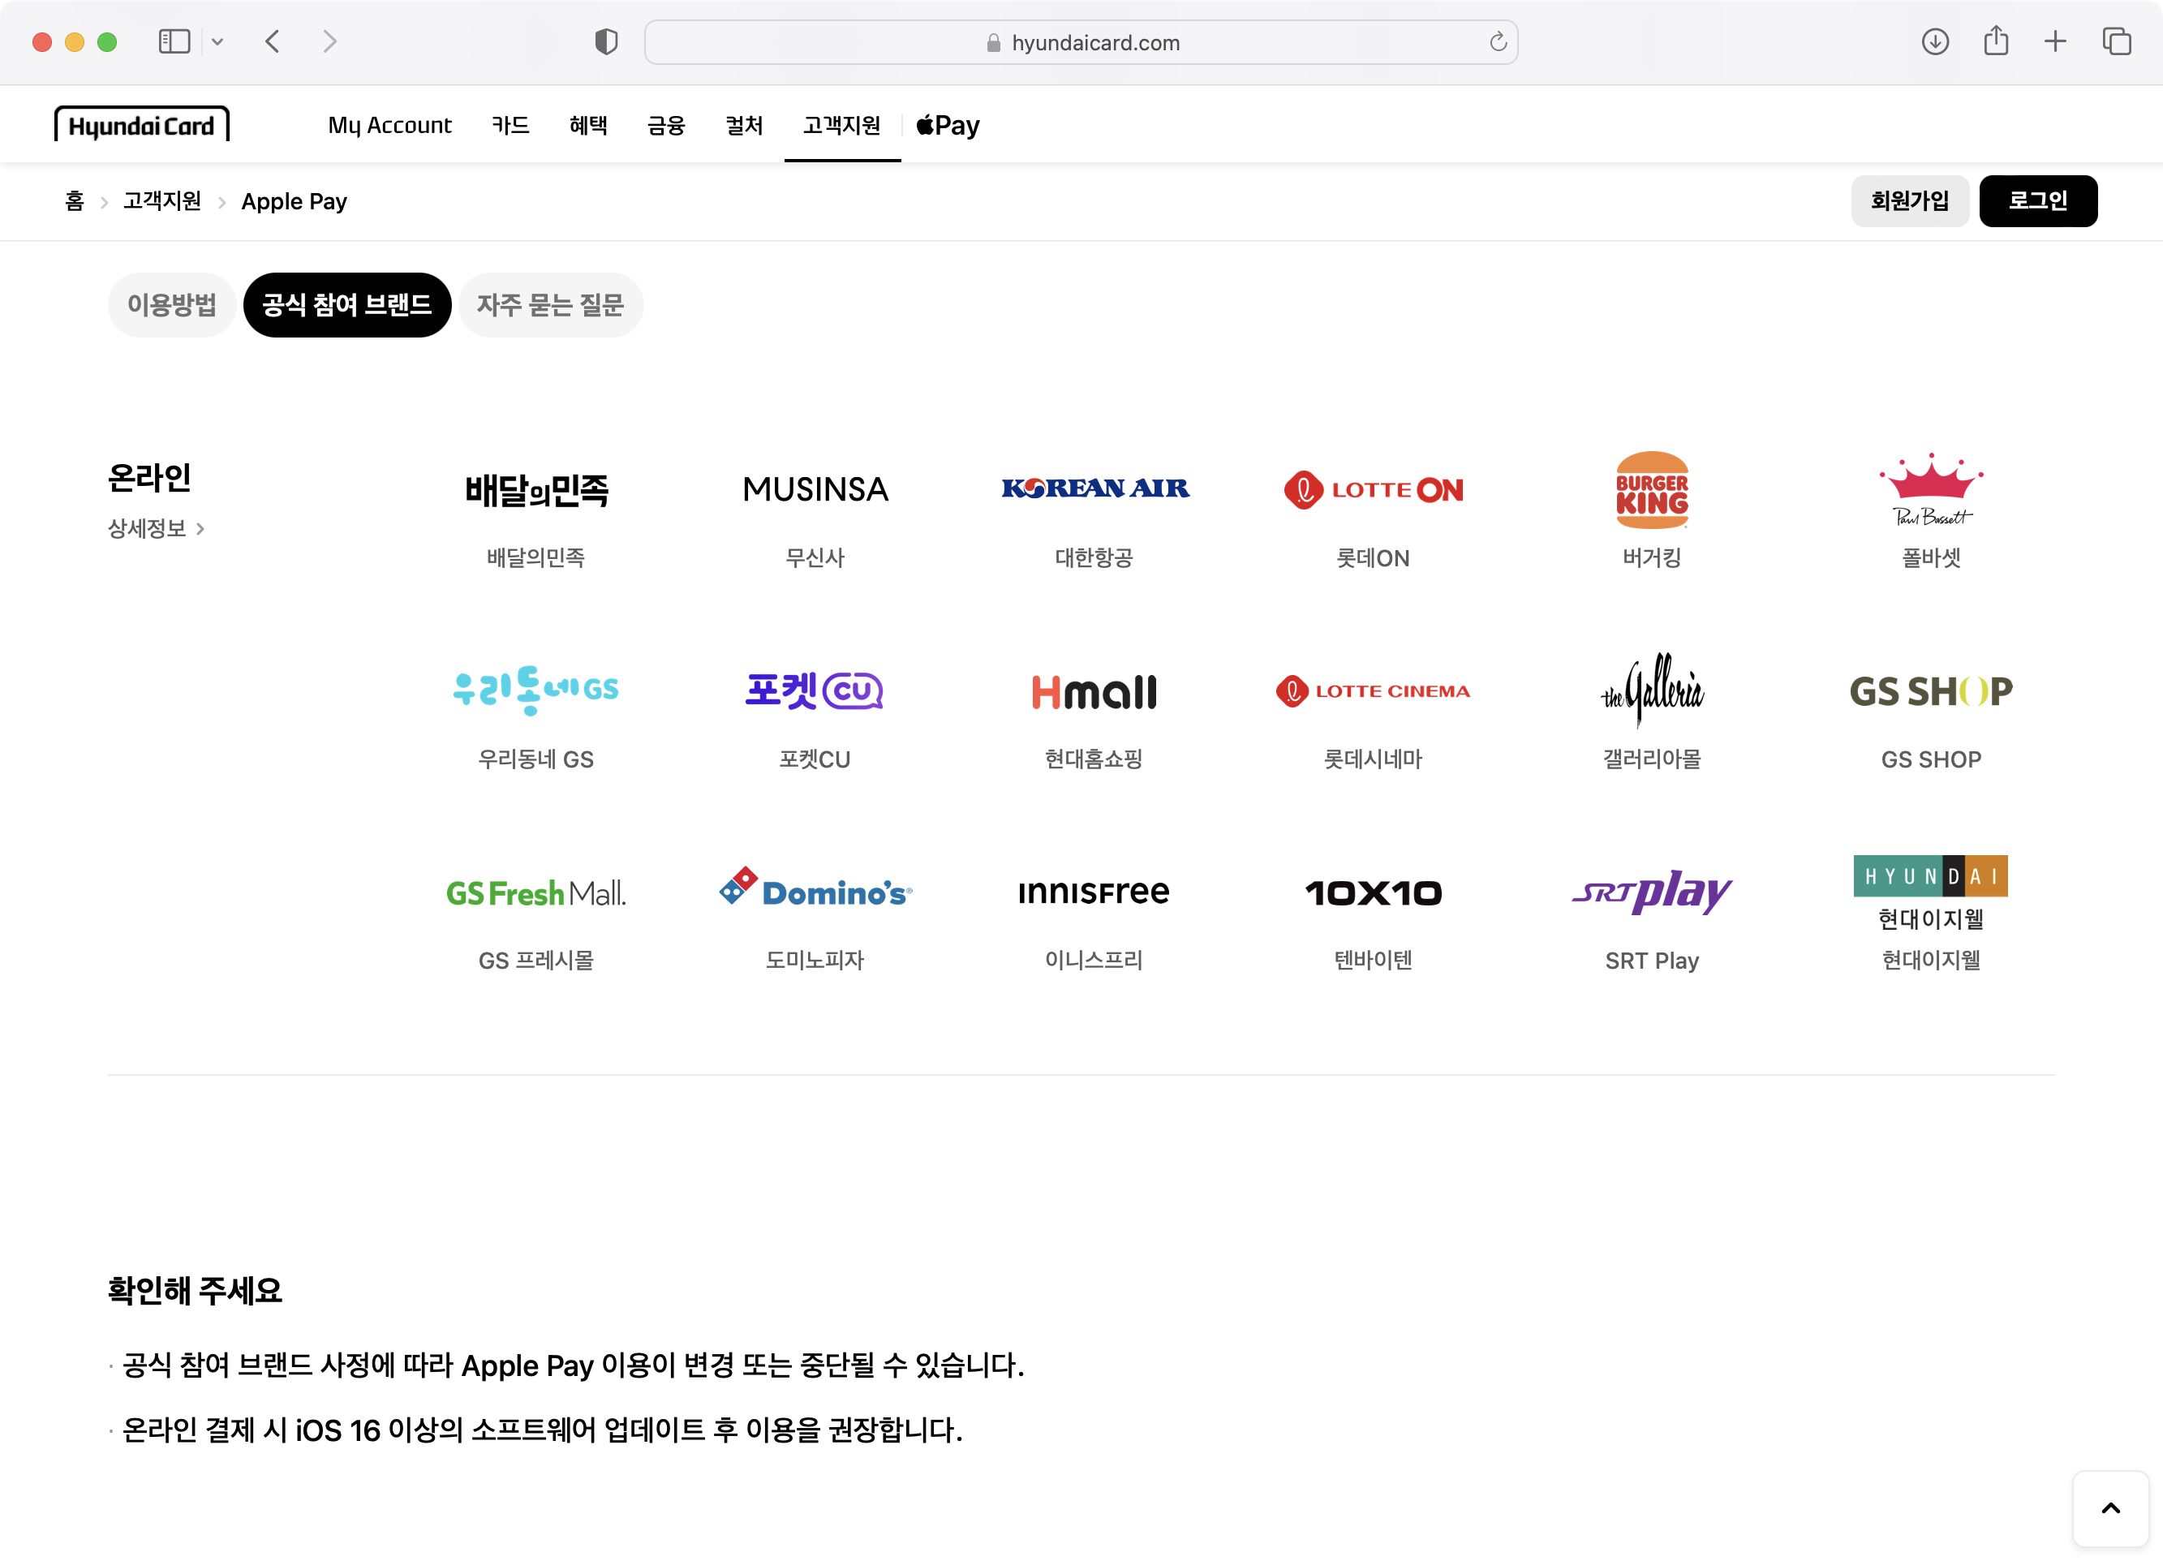Go forward to the next page

coord(330,42)
